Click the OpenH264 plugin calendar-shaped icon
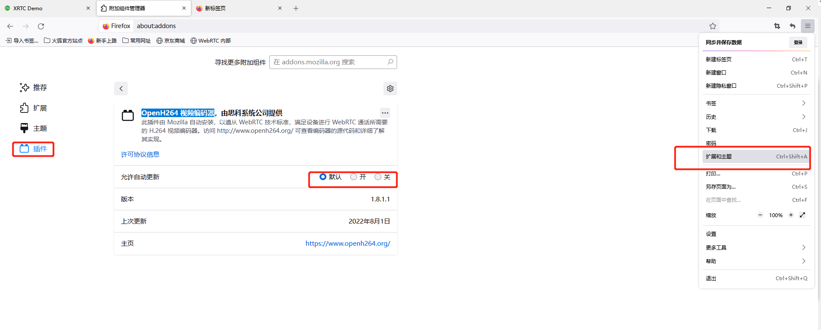 (128, 115)
